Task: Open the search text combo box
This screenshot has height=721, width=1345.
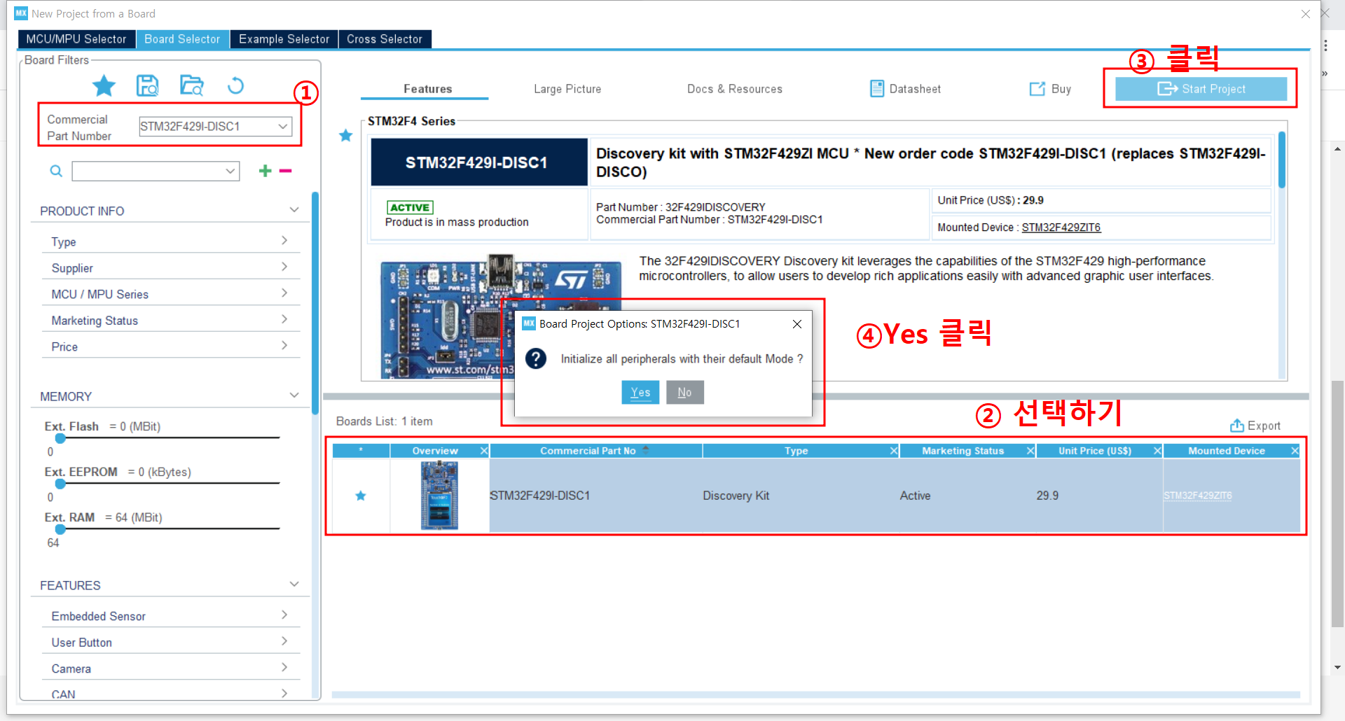Action: click(x=156, y=171)
